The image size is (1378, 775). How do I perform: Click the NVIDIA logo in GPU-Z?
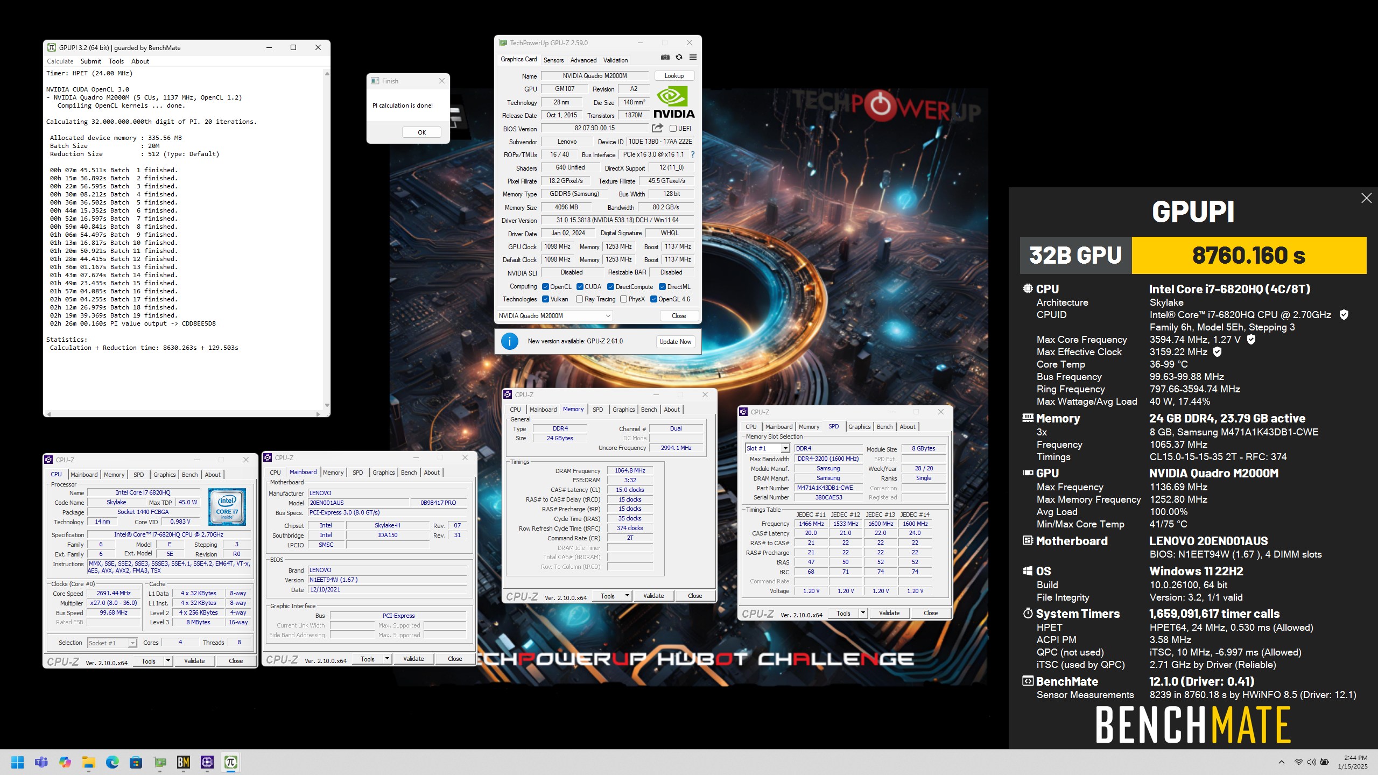pos(674,102)
